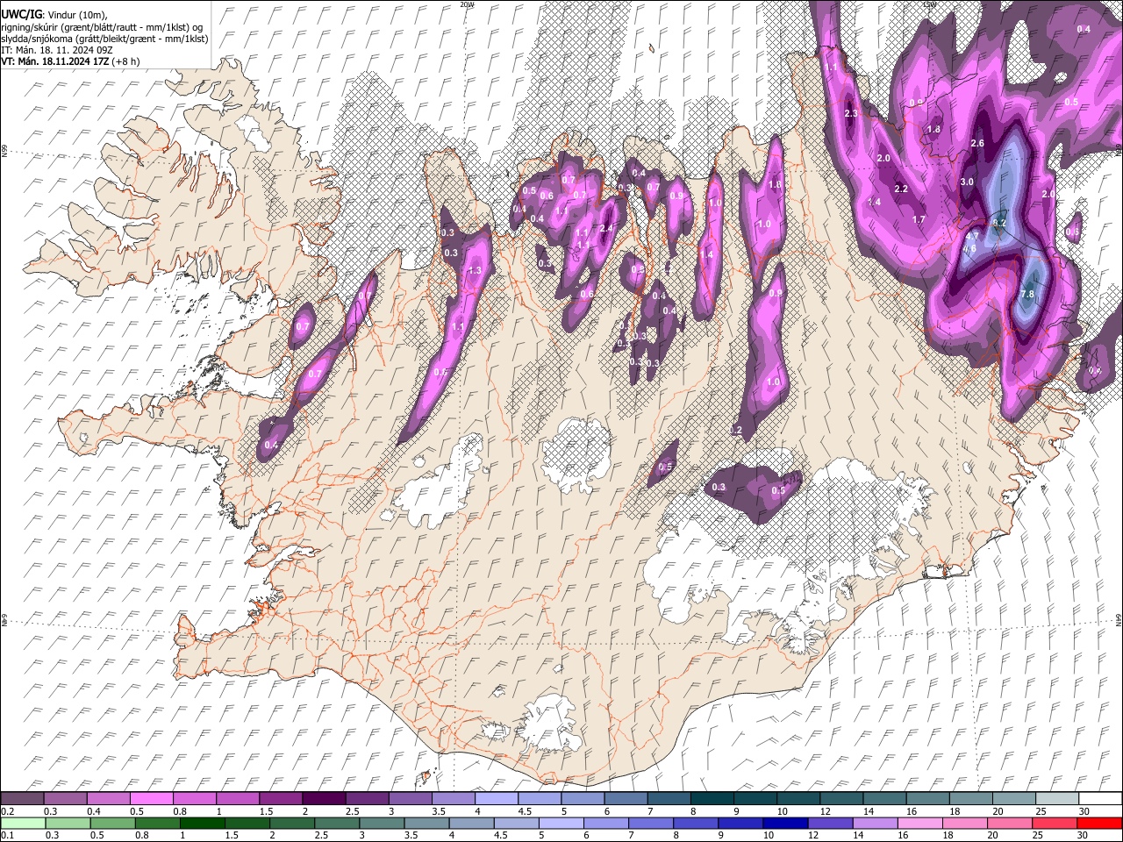This screenshot has width=1123, height=842.
Task: Click the white upper legend swatch after 30
Action: (x=1099, y=798)
